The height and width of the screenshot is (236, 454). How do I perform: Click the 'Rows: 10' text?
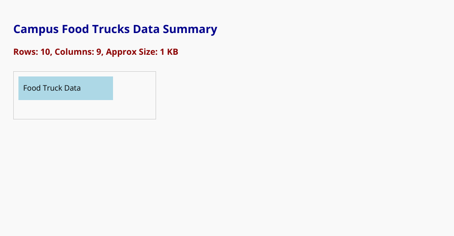click(x=32, y=52)
